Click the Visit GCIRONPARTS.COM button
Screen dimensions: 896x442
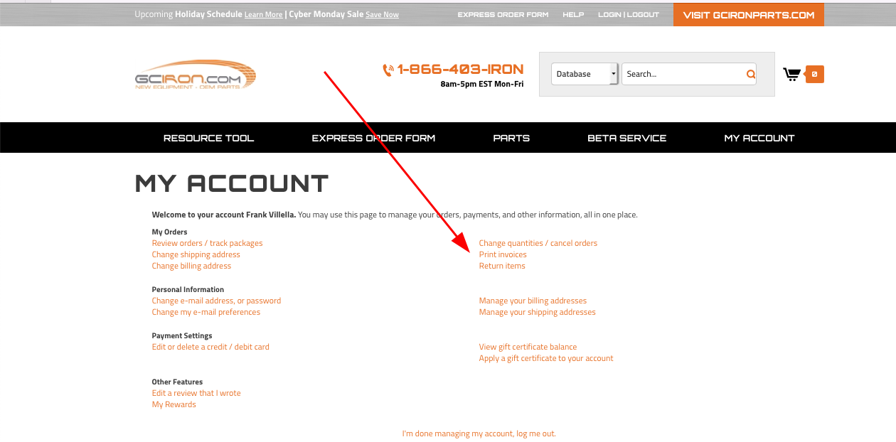(749, 15)
